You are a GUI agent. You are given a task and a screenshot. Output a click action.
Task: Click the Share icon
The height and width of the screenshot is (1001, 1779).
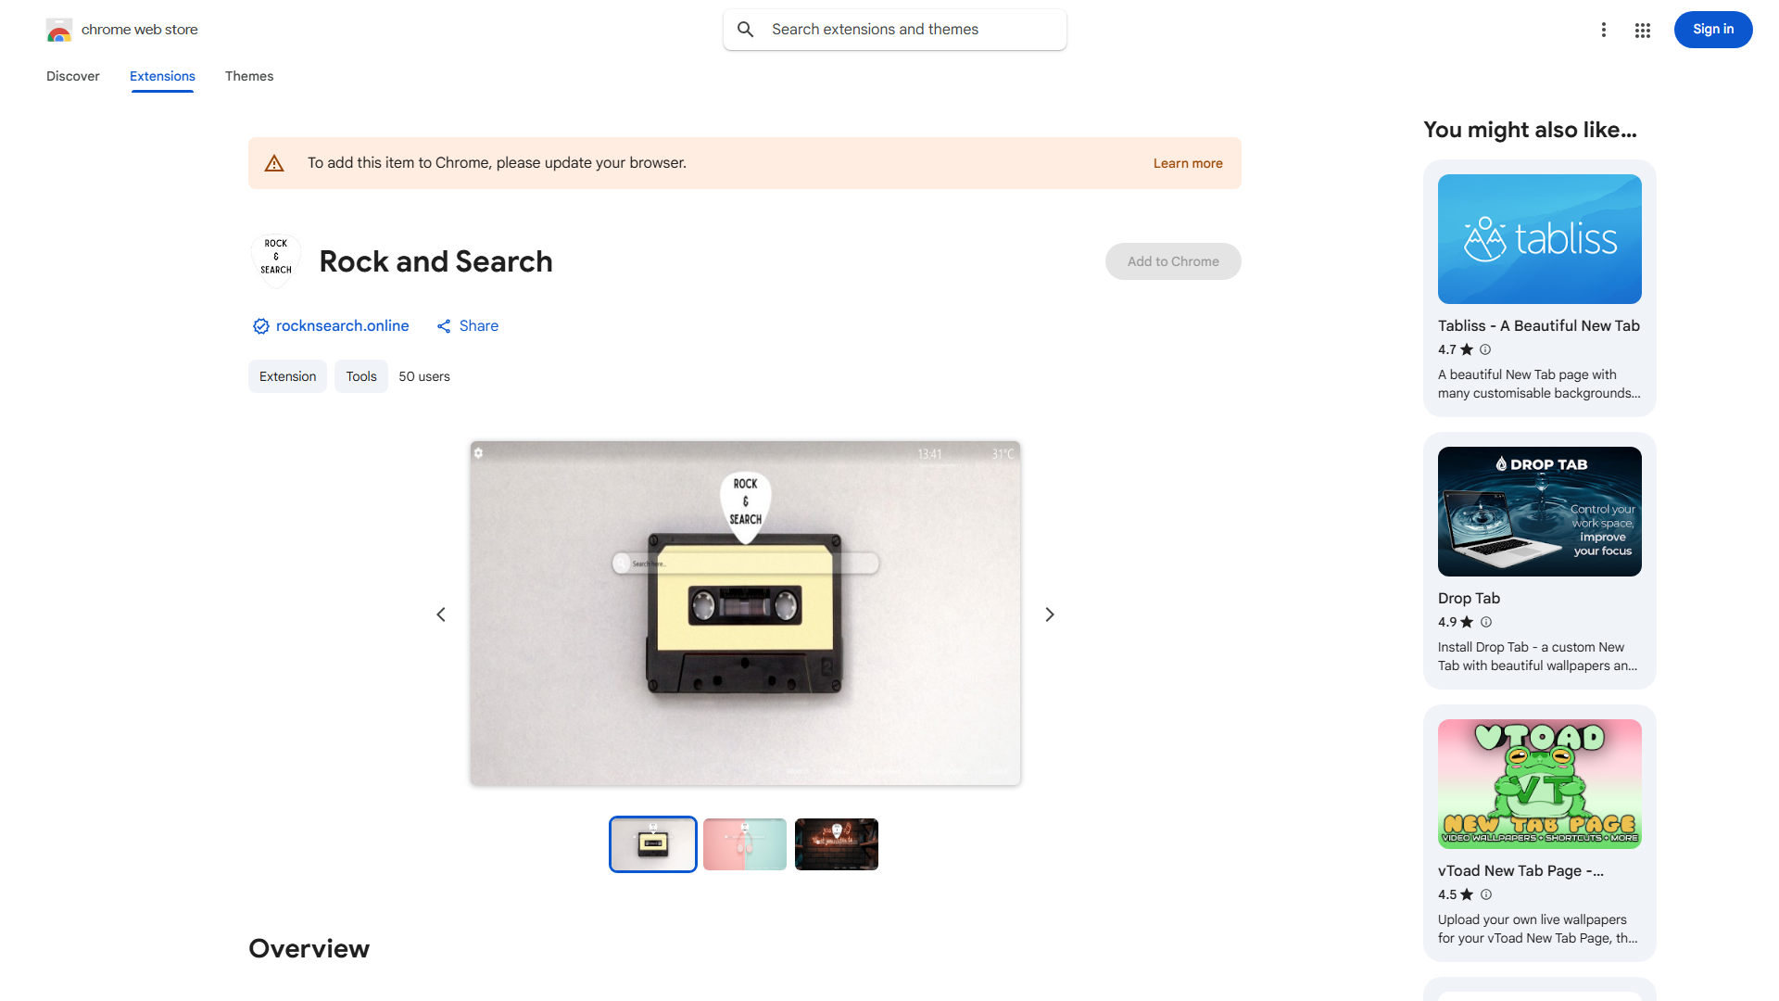click(445, 326)
